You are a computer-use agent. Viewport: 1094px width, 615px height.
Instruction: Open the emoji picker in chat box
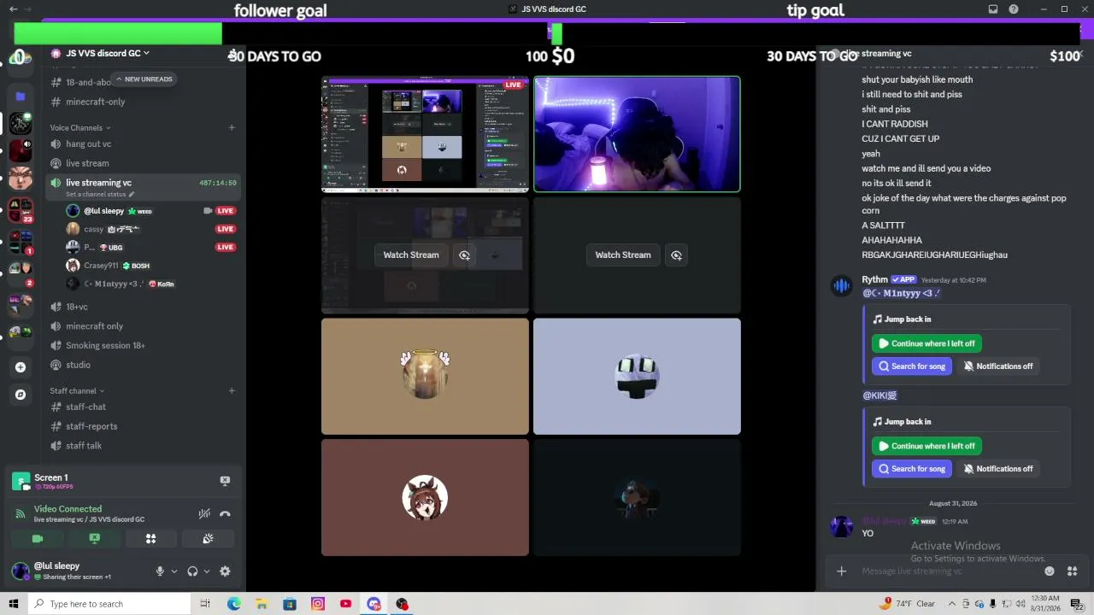click(1050, 571)
